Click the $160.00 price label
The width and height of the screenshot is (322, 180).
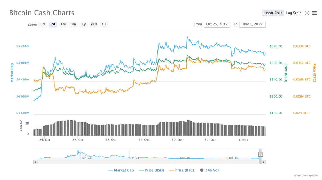point(276,113)
